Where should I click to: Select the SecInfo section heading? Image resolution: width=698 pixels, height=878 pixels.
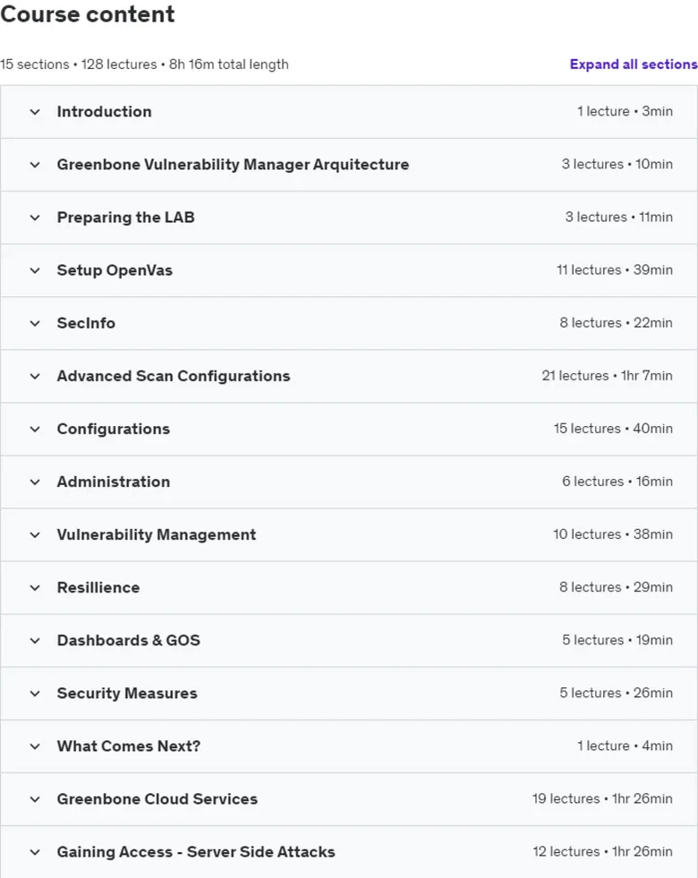[86, 323]
